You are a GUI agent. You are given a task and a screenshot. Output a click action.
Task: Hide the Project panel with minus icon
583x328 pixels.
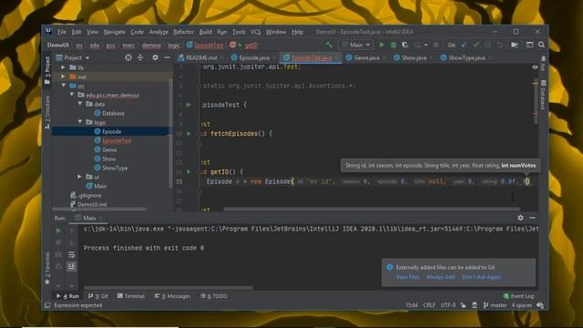[x=167, y=57]
